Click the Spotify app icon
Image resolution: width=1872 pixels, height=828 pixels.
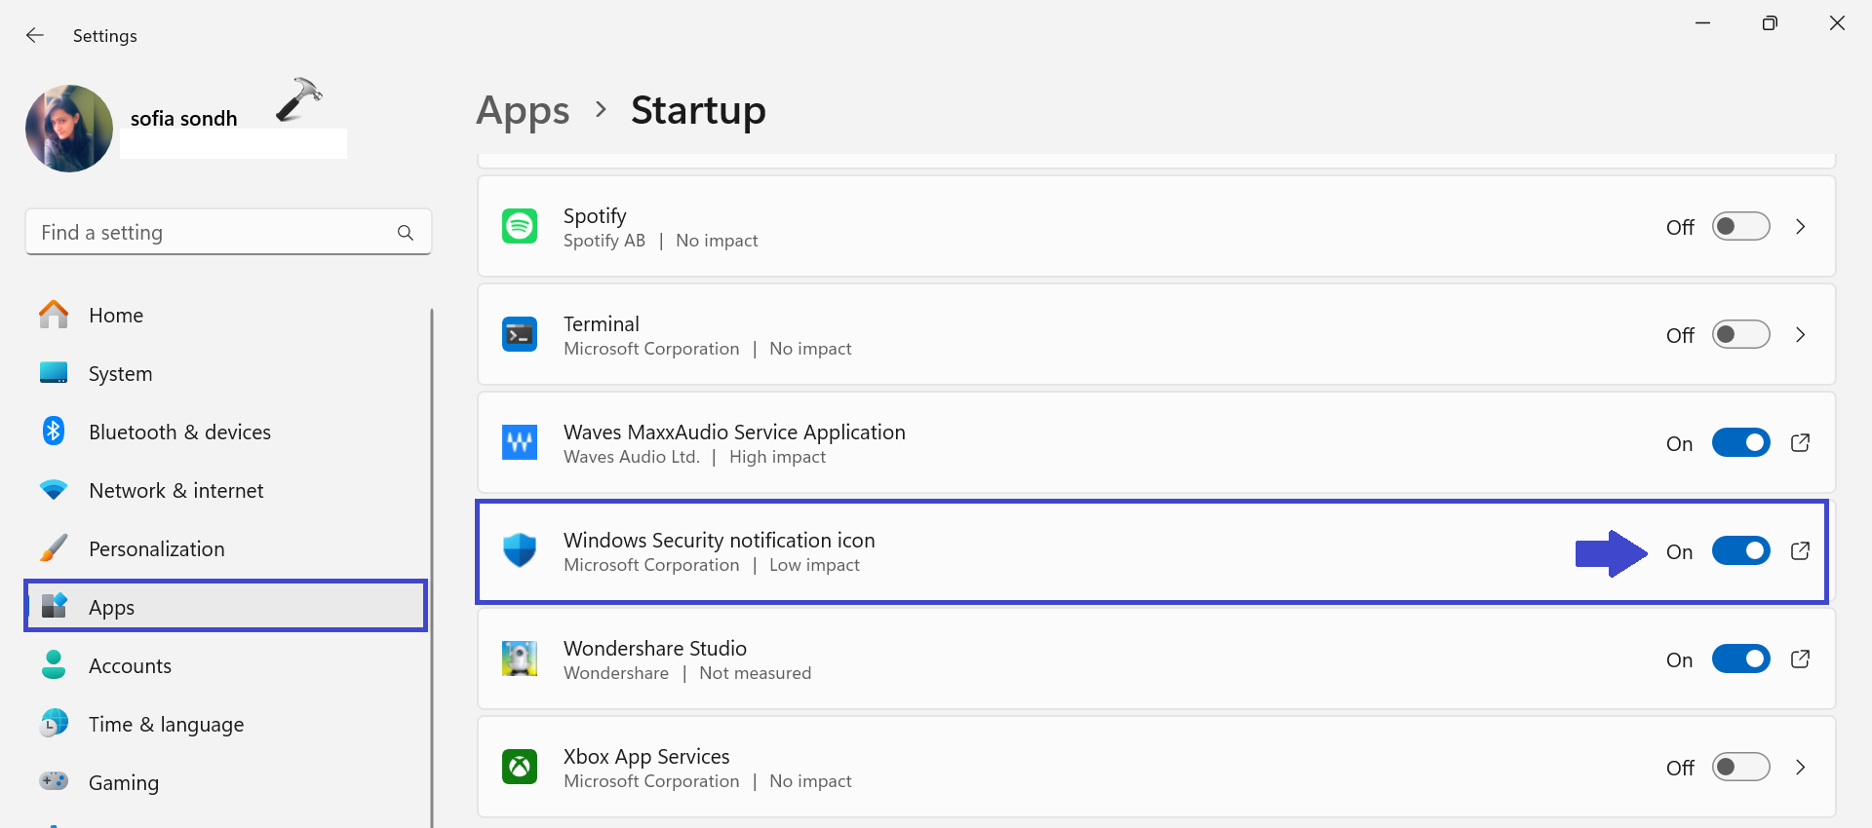[x=519, y=226]
